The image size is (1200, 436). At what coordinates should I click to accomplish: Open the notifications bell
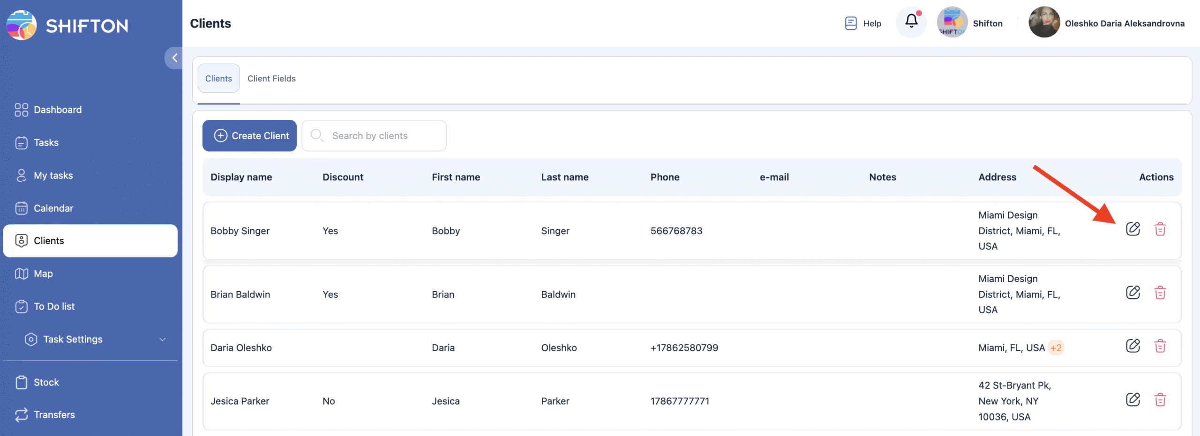pos(911,22)
